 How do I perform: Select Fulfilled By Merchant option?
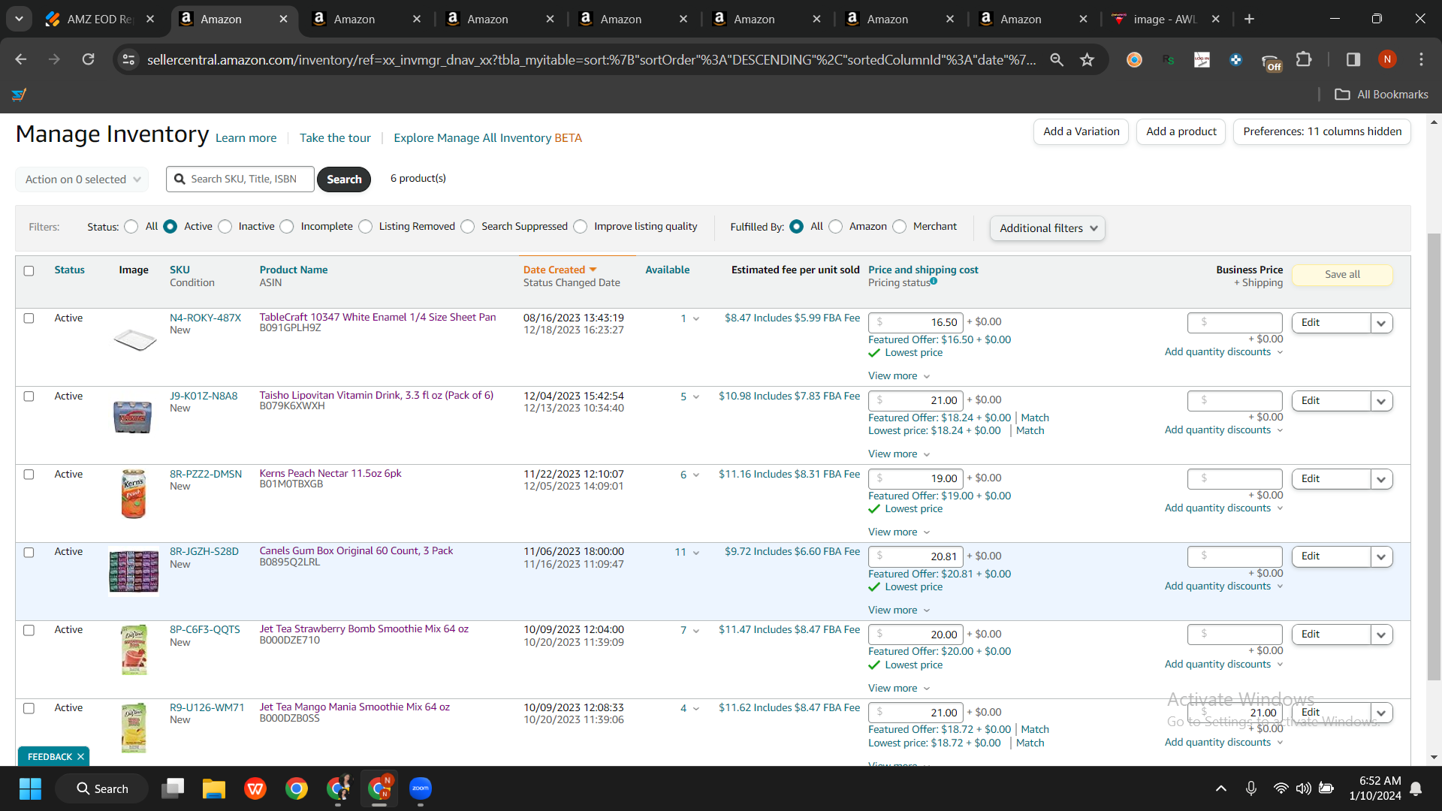click(900, 227)
